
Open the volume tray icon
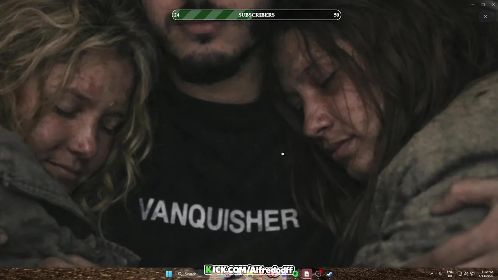(466, 274)
